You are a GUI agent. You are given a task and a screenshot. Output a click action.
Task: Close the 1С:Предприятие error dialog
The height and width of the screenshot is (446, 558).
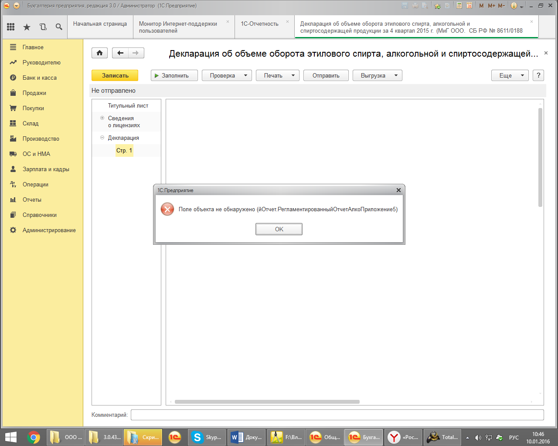[398, 190]
